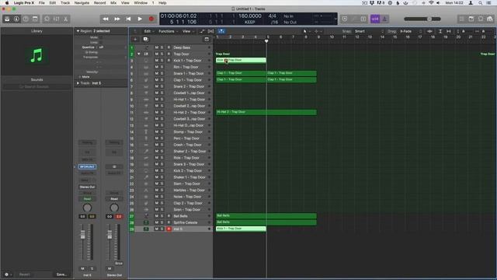
Task: Add a new track with plus button
Action: point(135,40)
